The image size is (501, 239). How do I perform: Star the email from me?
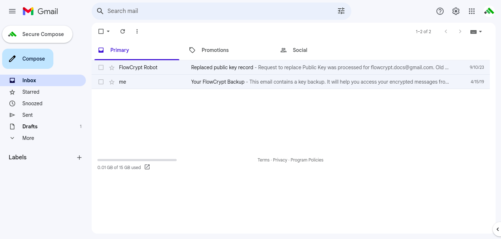pyautogui.click(x=112, y=82)
